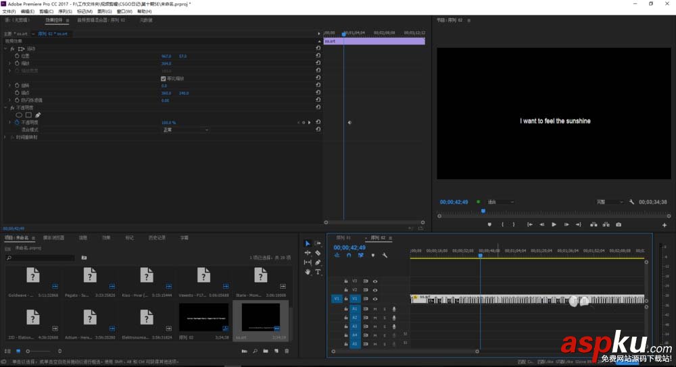676x367 pixels.
Task: Choose the Pen tool in the tools panel
Action: click(318, 262)
